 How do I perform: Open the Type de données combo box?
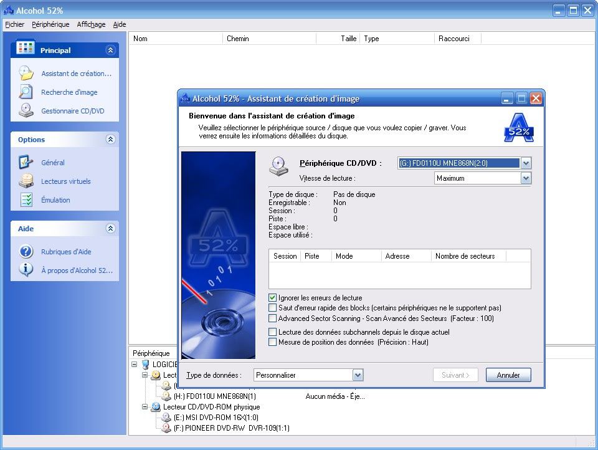tap(358, 375)
